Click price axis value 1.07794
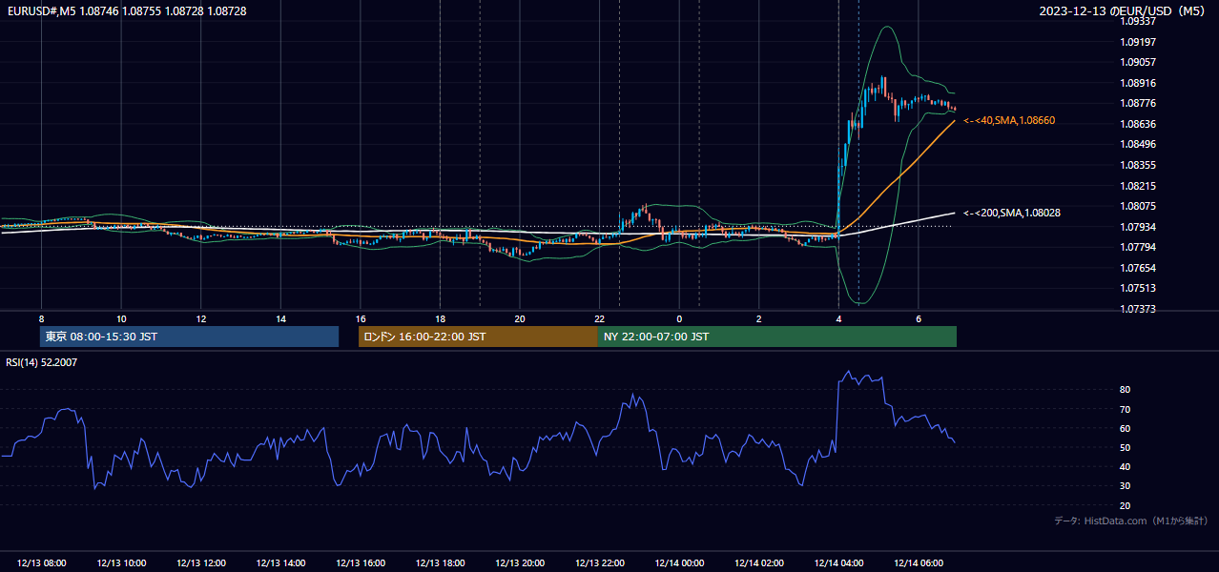 (x=1139, y=247)
